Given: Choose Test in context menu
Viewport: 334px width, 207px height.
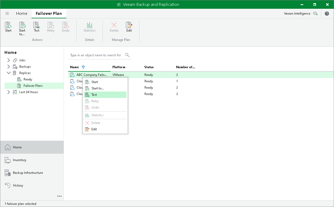Looking at the screenshot, I should point(105,95).
